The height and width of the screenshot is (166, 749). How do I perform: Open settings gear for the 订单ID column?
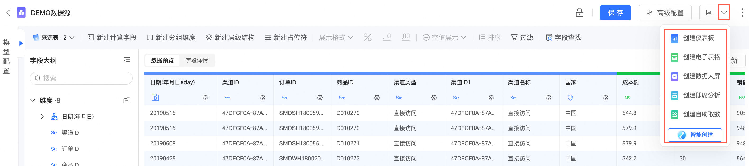coord(320,98)
